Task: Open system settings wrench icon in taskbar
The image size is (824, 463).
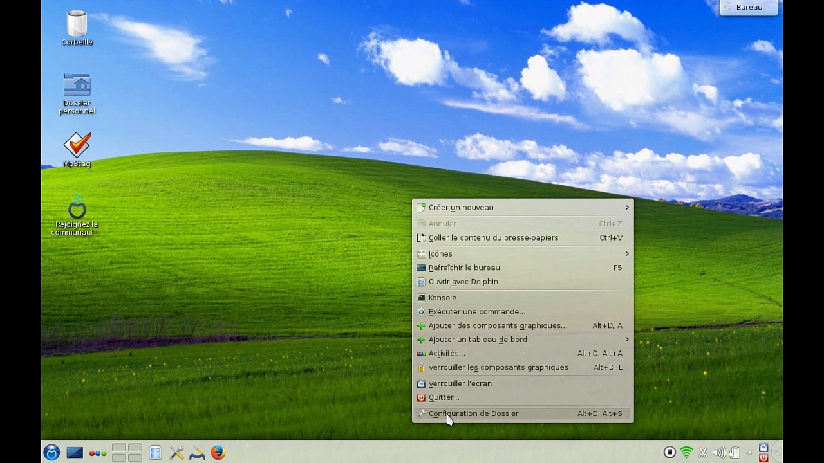Action: click(x=176, y=453)
